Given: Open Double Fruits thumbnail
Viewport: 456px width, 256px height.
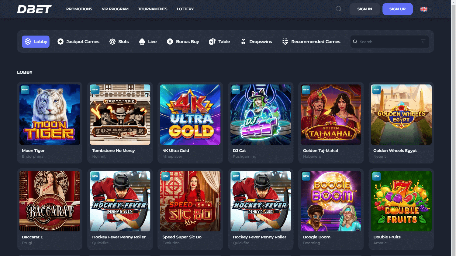Looking at the screenshot, I should tap(401, 201).
